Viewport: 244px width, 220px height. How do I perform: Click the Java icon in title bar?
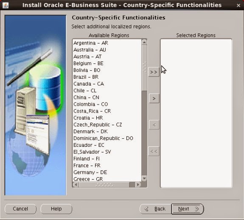click(x=6, y=5)
